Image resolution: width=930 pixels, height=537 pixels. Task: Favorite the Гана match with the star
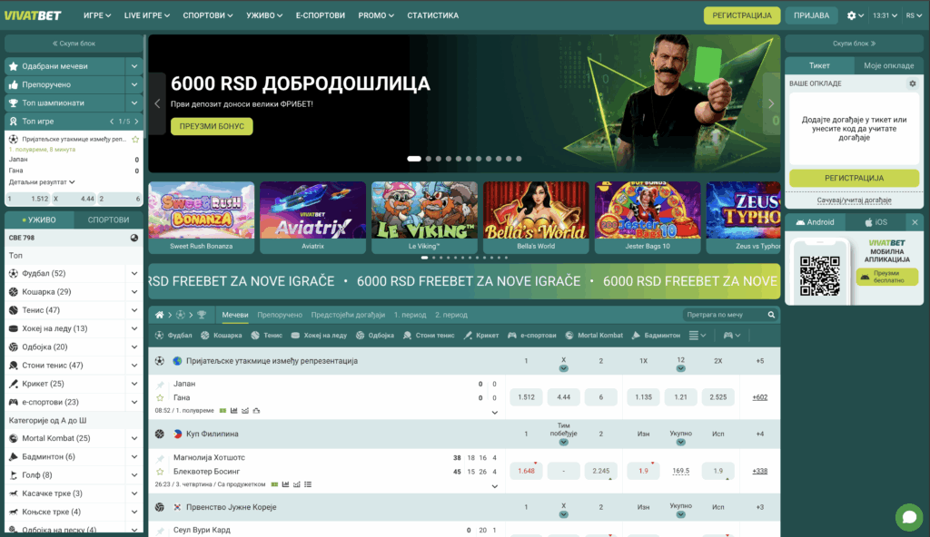161,397
